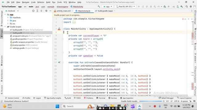Click the Gradle build progress bar
Image resolution: width=197 pixels, height=110 pixels.
point(151,101)
